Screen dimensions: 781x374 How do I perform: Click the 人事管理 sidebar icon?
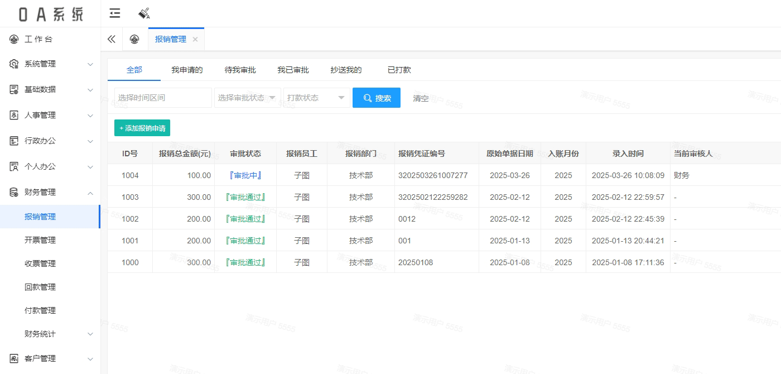coord(15,115)
